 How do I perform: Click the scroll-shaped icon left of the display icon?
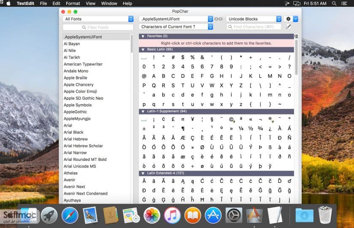(287, 3)
